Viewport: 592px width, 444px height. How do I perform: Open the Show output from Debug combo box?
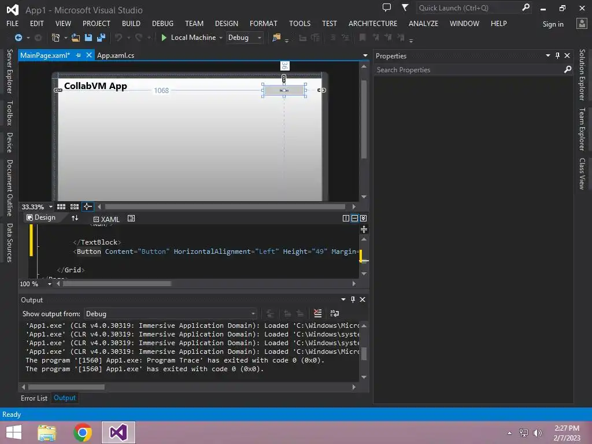coord(171,314)
